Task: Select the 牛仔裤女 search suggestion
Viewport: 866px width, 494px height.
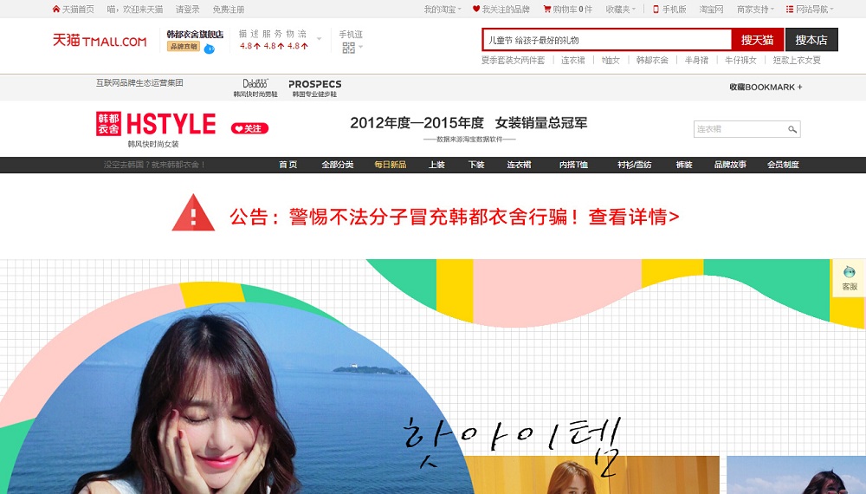Action: point(740,60)
